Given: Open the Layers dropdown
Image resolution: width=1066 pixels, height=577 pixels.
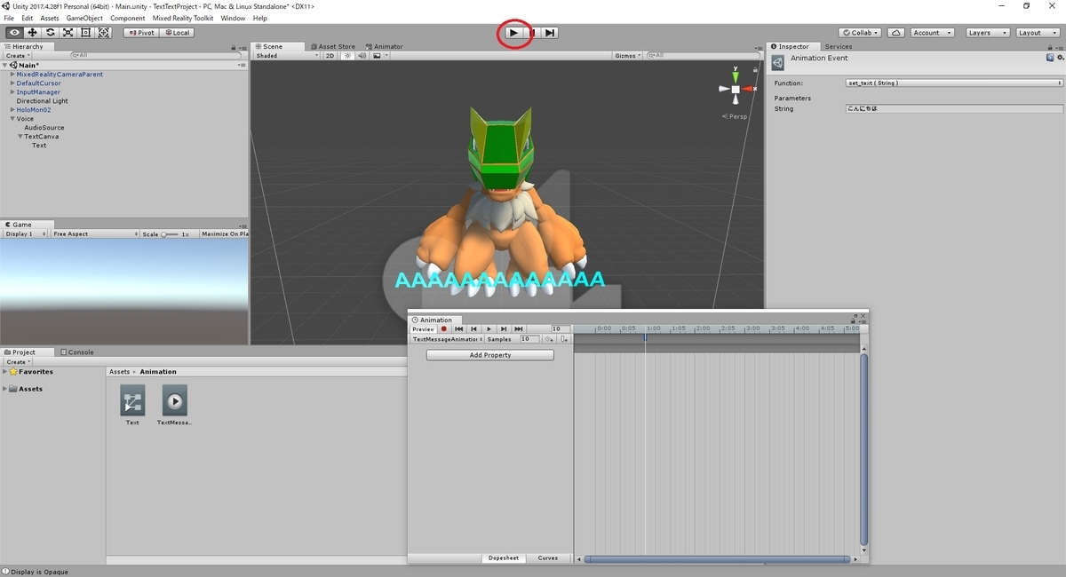Looking at the screenshot, I should tap(986, 33).
